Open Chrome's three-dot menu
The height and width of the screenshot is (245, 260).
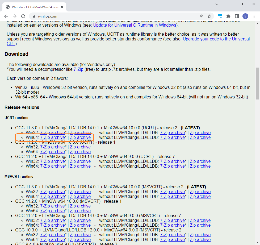(x=254, y=16)
